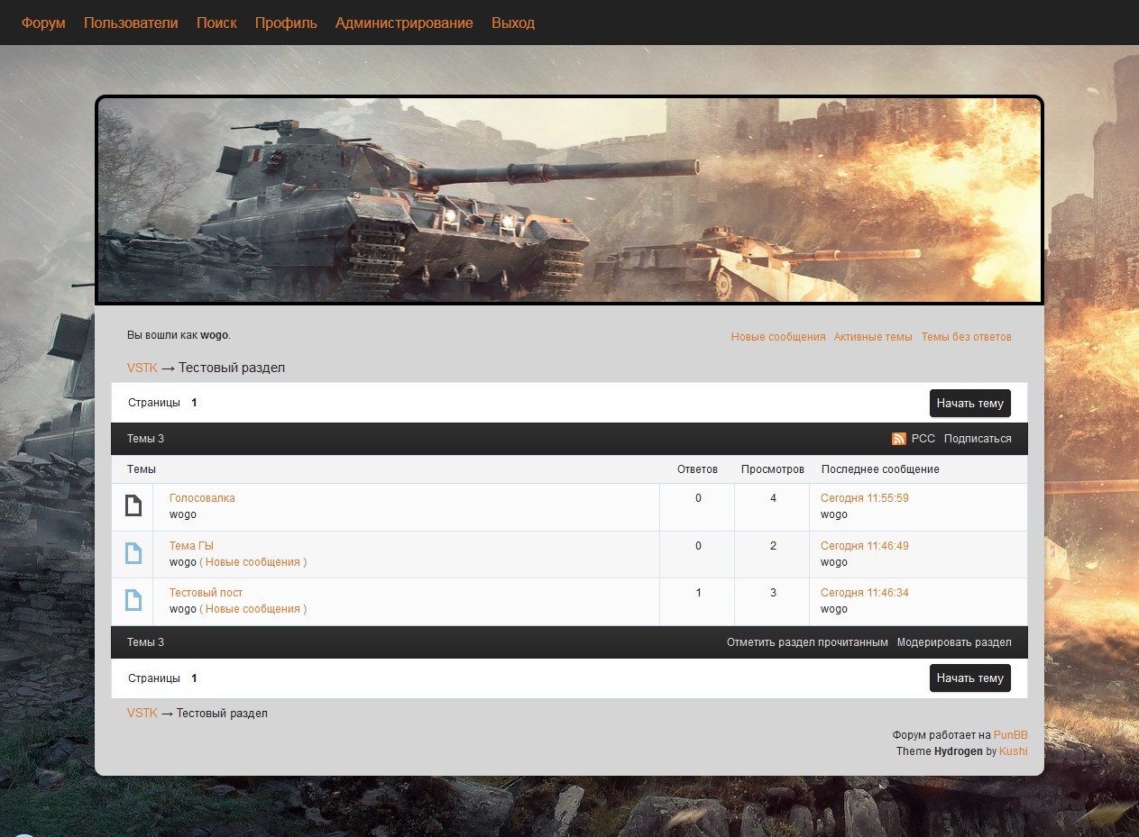Open Поиск in the navigation bar
Screen dimensions: 1139x837
point(216,23)
